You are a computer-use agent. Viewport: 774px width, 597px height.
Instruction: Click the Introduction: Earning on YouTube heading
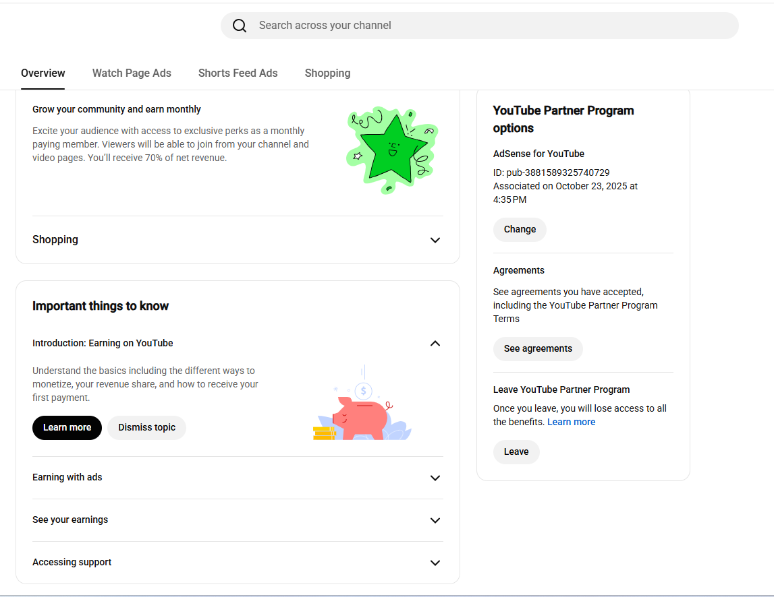(x=103, y=343)
